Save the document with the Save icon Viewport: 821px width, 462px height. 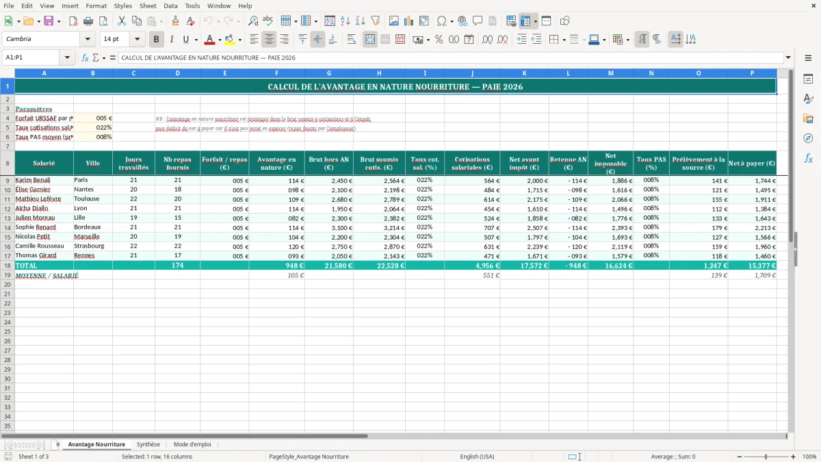(x=49, y=21)
